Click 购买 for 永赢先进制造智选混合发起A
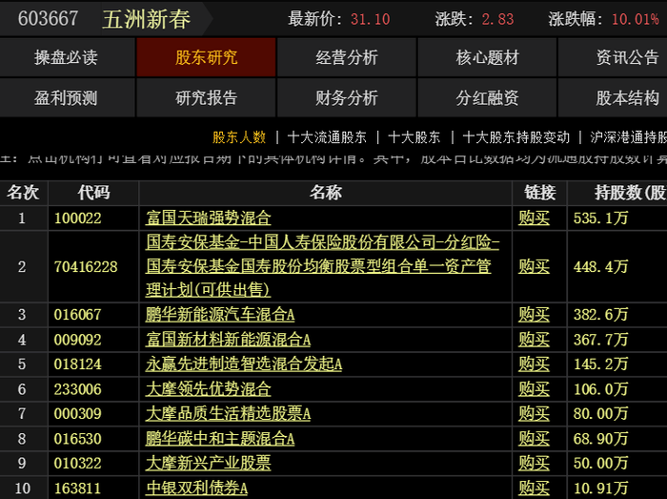The image size is (667, 499). tap(534, 364)
